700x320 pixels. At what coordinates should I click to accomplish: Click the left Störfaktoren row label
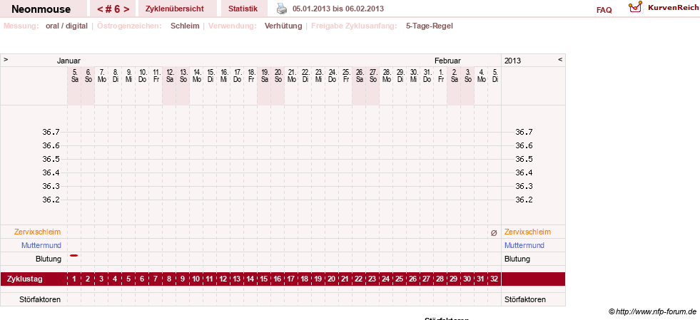point(40,299)
